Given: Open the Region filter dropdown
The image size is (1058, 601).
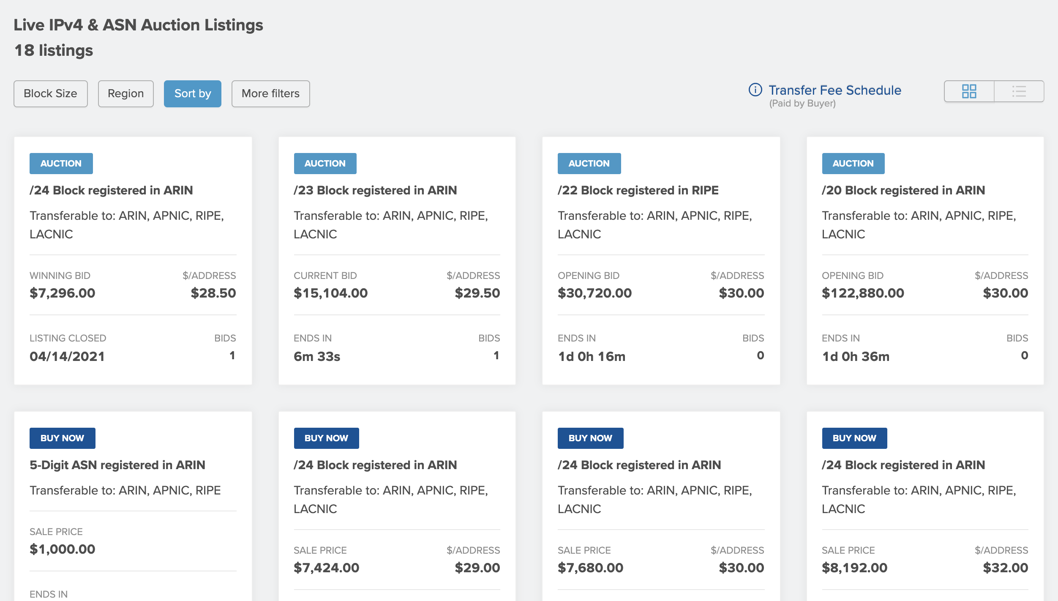Looking at the screenshot, I should (x=125, y=93).
